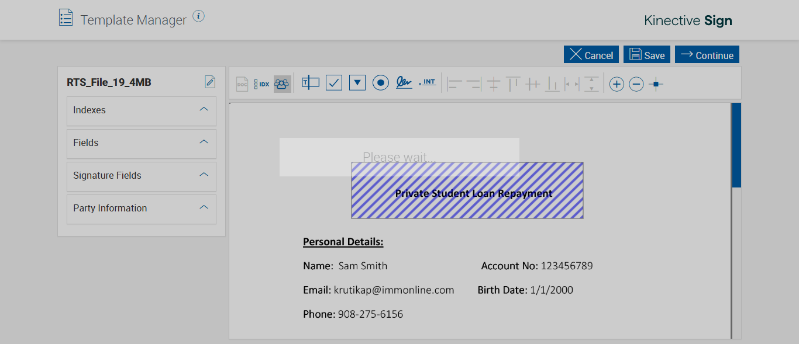Screen dimensions: 799x344
Task: Select the initials INT field tool
Action: click(428, 82)
